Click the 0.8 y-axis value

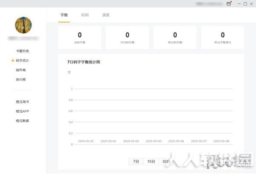point(71,100)
